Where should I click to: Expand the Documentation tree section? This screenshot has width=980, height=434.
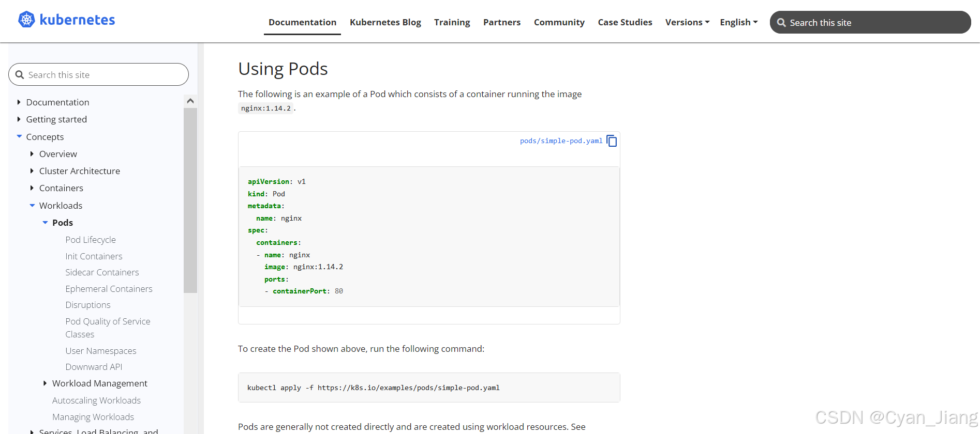pos(19,102)
